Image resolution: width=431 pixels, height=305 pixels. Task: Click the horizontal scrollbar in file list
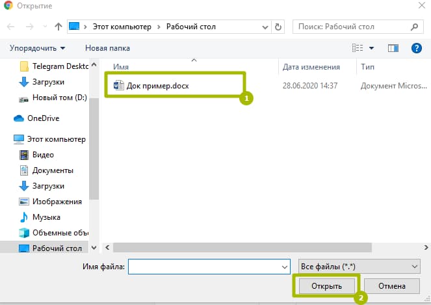tap(242, 248)
